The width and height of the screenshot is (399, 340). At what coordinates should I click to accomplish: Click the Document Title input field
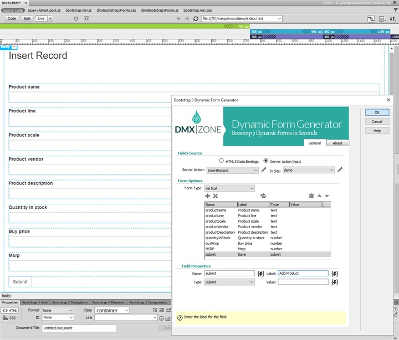point(79,328)
